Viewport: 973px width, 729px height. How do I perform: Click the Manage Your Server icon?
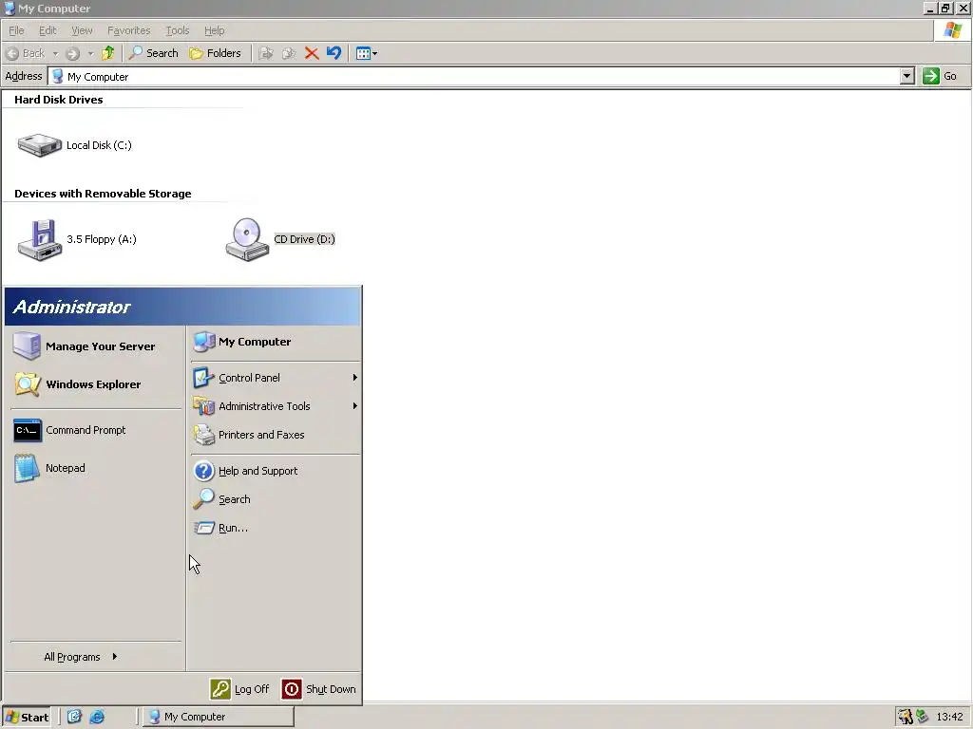pyautogui.click(x=27, y=346)
